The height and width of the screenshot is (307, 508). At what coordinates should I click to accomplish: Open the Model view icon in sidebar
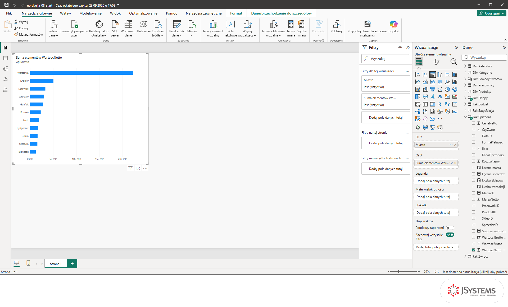click(x=5, y=69)
